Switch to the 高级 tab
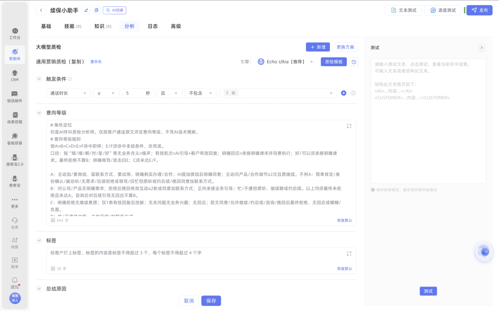The height and width of the screenshot is (311, 499). [176, 26]
